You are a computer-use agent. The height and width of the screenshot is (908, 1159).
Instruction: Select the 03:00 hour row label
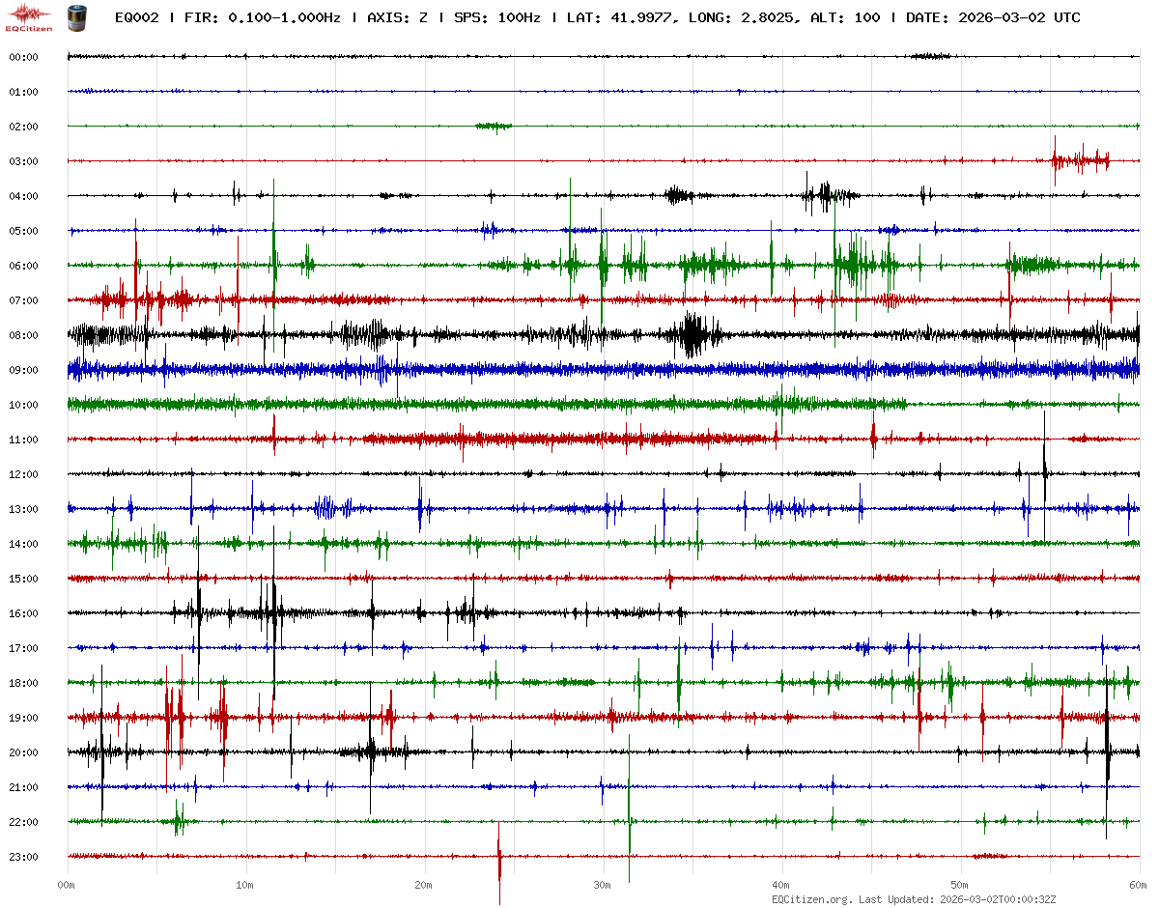23,161
